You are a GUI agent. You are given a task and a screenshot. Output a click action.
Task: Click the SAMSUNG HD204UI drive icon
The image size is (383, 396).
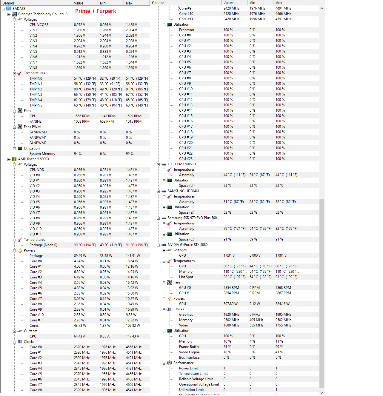click(x=164, y=191)
